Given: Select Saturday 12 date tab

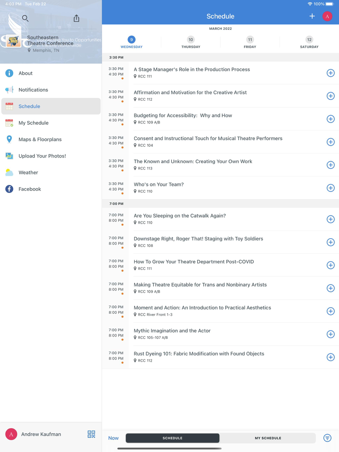Looking at the screenshot, I should tap(309, 43).
